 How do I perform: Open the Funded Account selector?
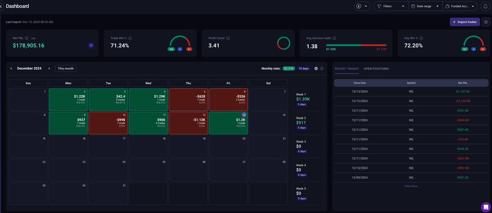point(460,6)
